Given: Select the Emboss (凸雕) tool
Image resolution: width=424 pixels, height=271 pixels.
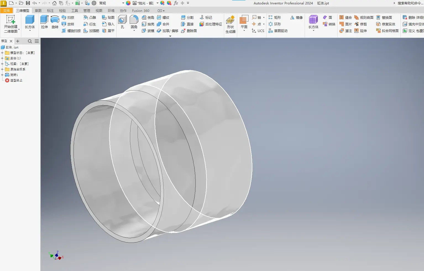Looking at the screenshot, I should (x=90, y=17).
